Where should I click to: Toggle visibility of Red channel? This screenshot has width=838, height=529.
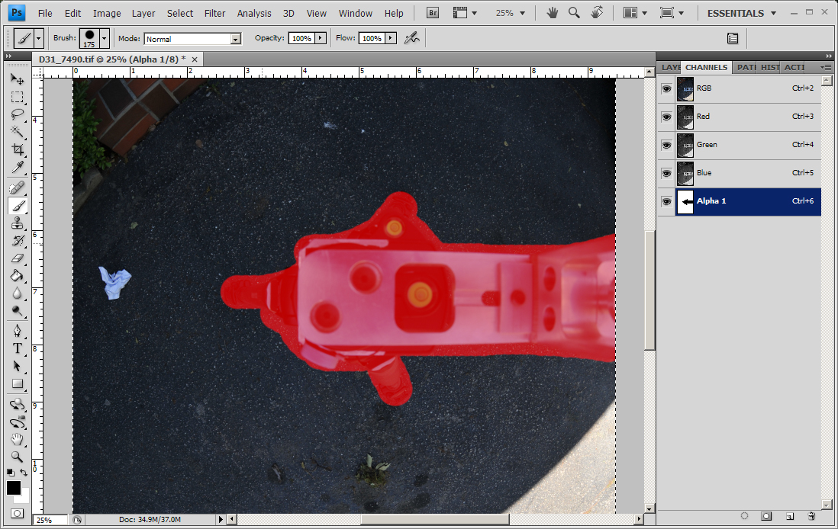(666, 117)
